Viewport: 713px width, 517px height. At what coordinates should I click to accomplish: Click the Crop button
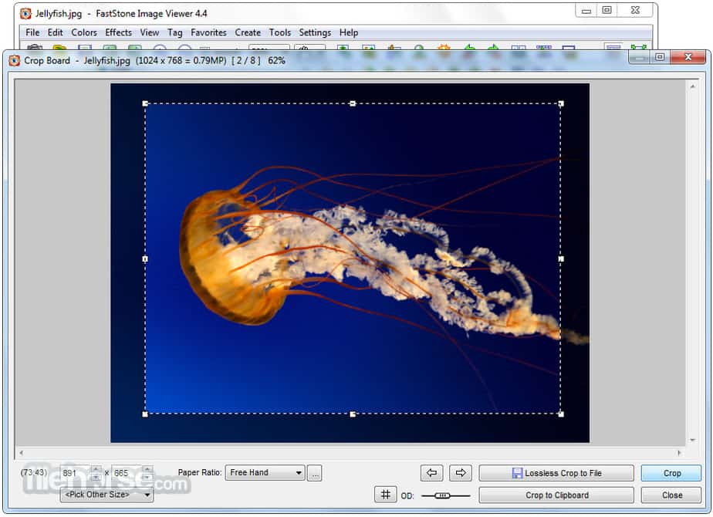671,473
